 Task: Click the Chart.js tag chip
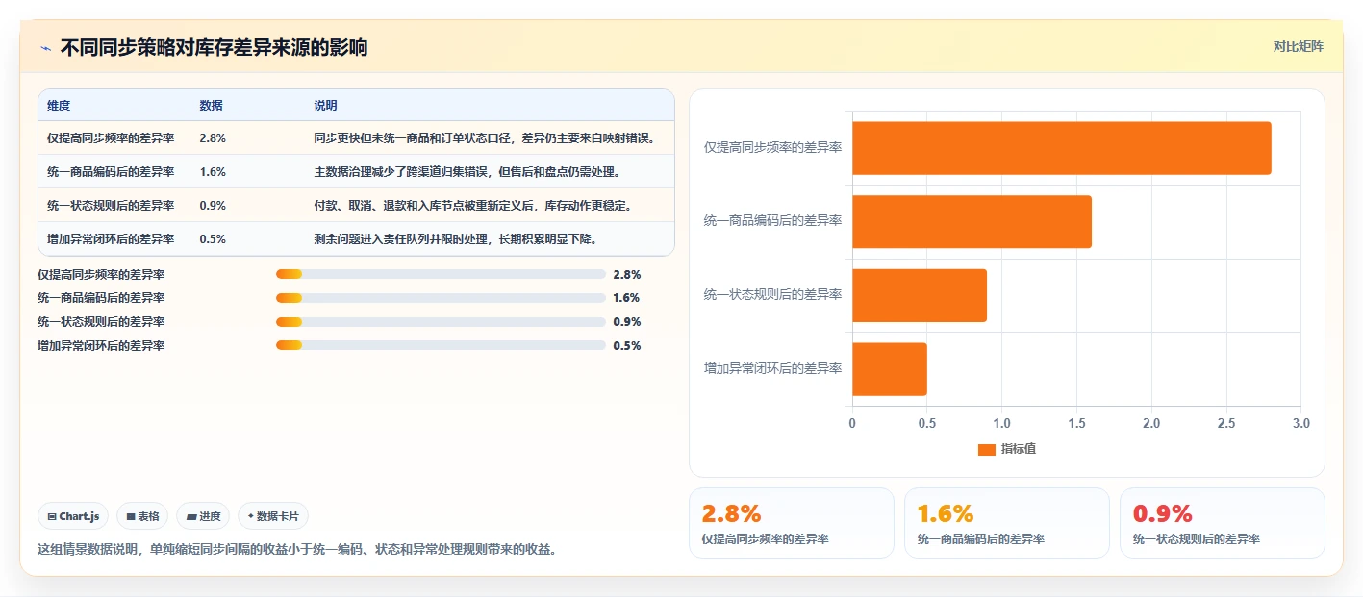[74, 516]
